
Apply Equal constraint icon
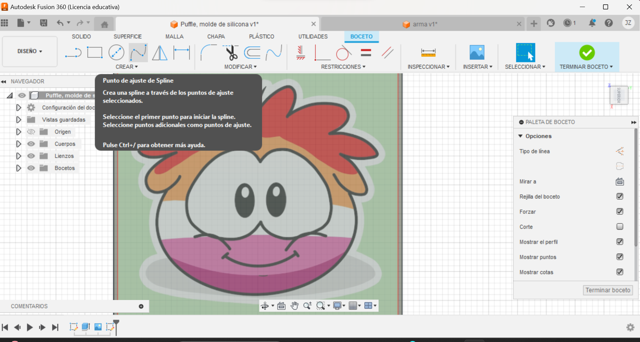click(x=366, y=53)
